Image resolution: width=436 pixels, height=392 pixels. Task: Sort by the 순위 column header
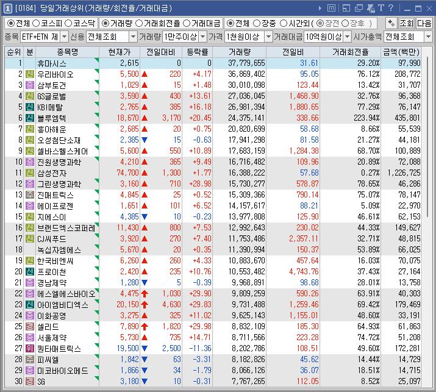(x=14, y=52)
